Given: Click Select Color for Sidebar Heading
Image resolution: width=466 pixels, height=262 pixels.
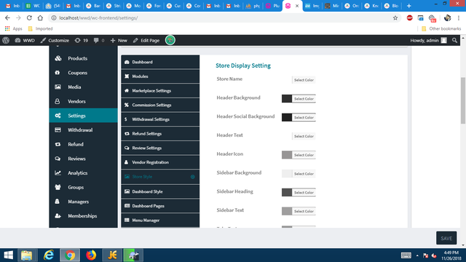Looking at the screenshot, I should (x=304, y=192).
